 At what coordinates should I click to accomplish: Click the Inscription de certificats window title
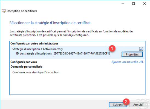tap(22, 11)
